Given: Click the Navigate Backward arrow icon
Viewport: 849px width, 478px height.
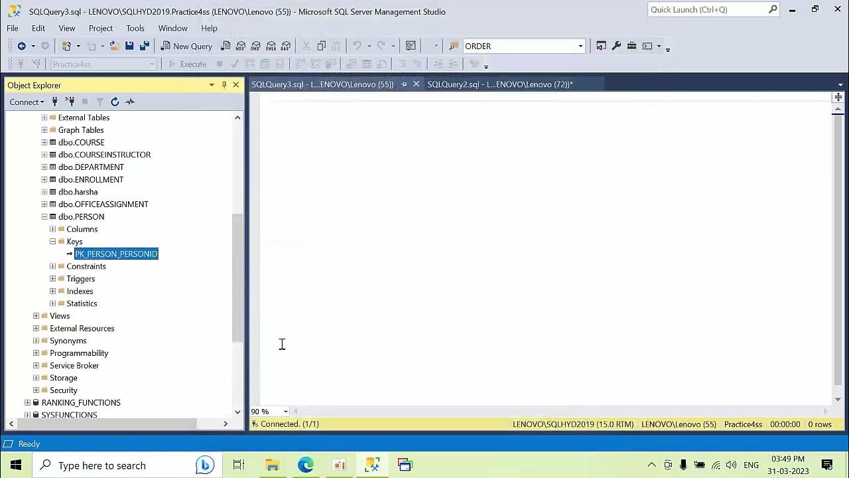Looking at the screenshot, I should 21,46.
